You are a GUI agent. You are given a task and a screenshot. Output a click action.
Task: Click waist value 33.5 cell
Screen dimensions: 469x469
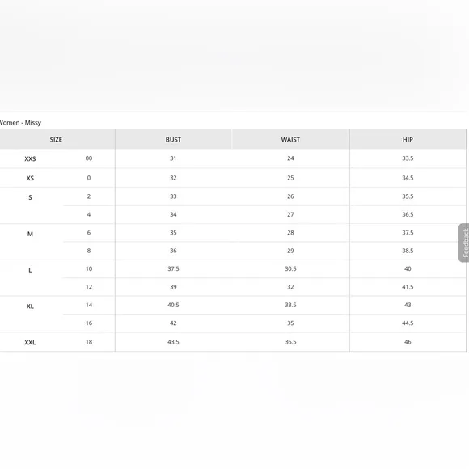(x=290, y=305)
